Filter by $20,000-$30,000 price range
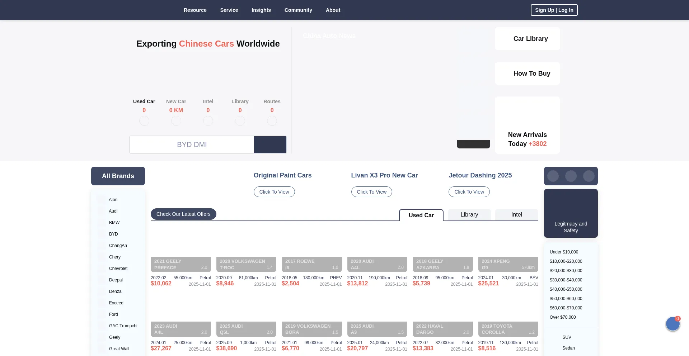 click(566, 271)
